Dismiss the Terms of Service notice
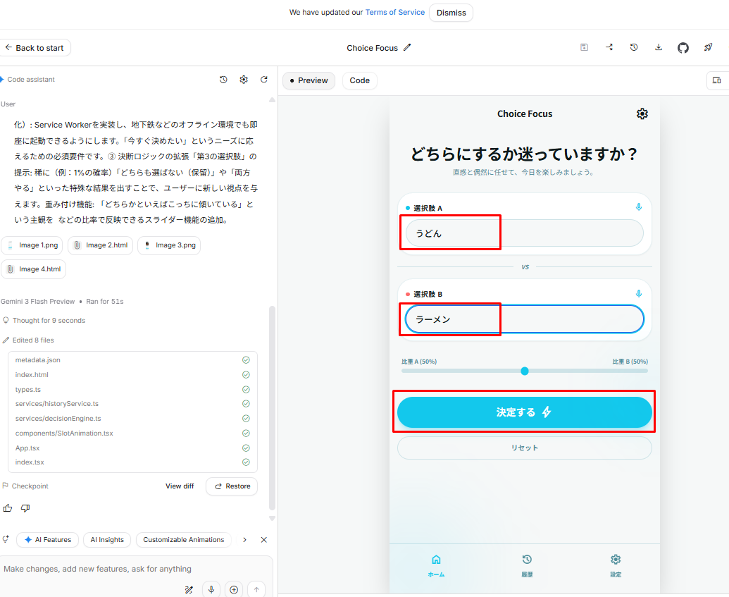729x597 pixels. point(450,13)
